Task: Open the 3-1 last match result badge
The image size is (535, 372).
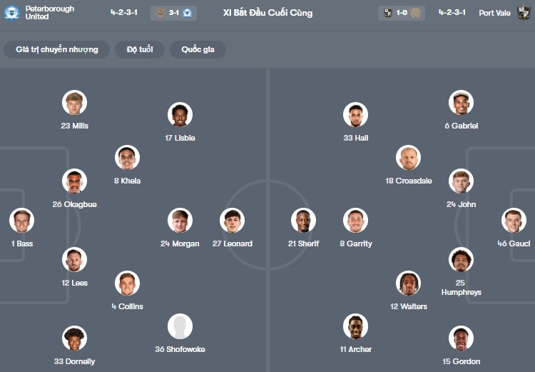Action: pyautogui.click(x=173, y=13)
